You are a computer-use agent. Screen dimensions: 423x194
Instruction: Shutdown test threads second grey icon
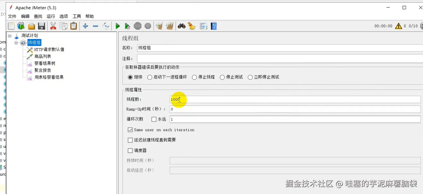point(148,26)
